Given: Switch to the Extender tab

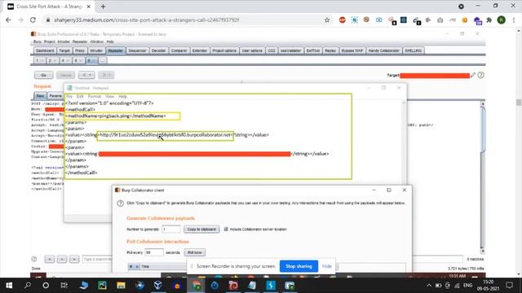Looking at the screenshot, I should [199, 50].
